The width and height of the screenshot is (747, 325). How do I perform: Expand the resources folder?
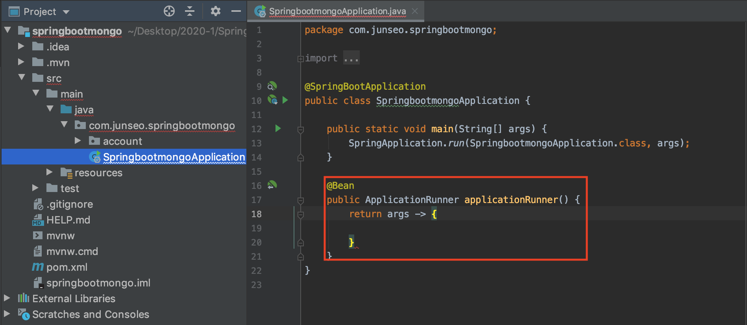point(50,172)
